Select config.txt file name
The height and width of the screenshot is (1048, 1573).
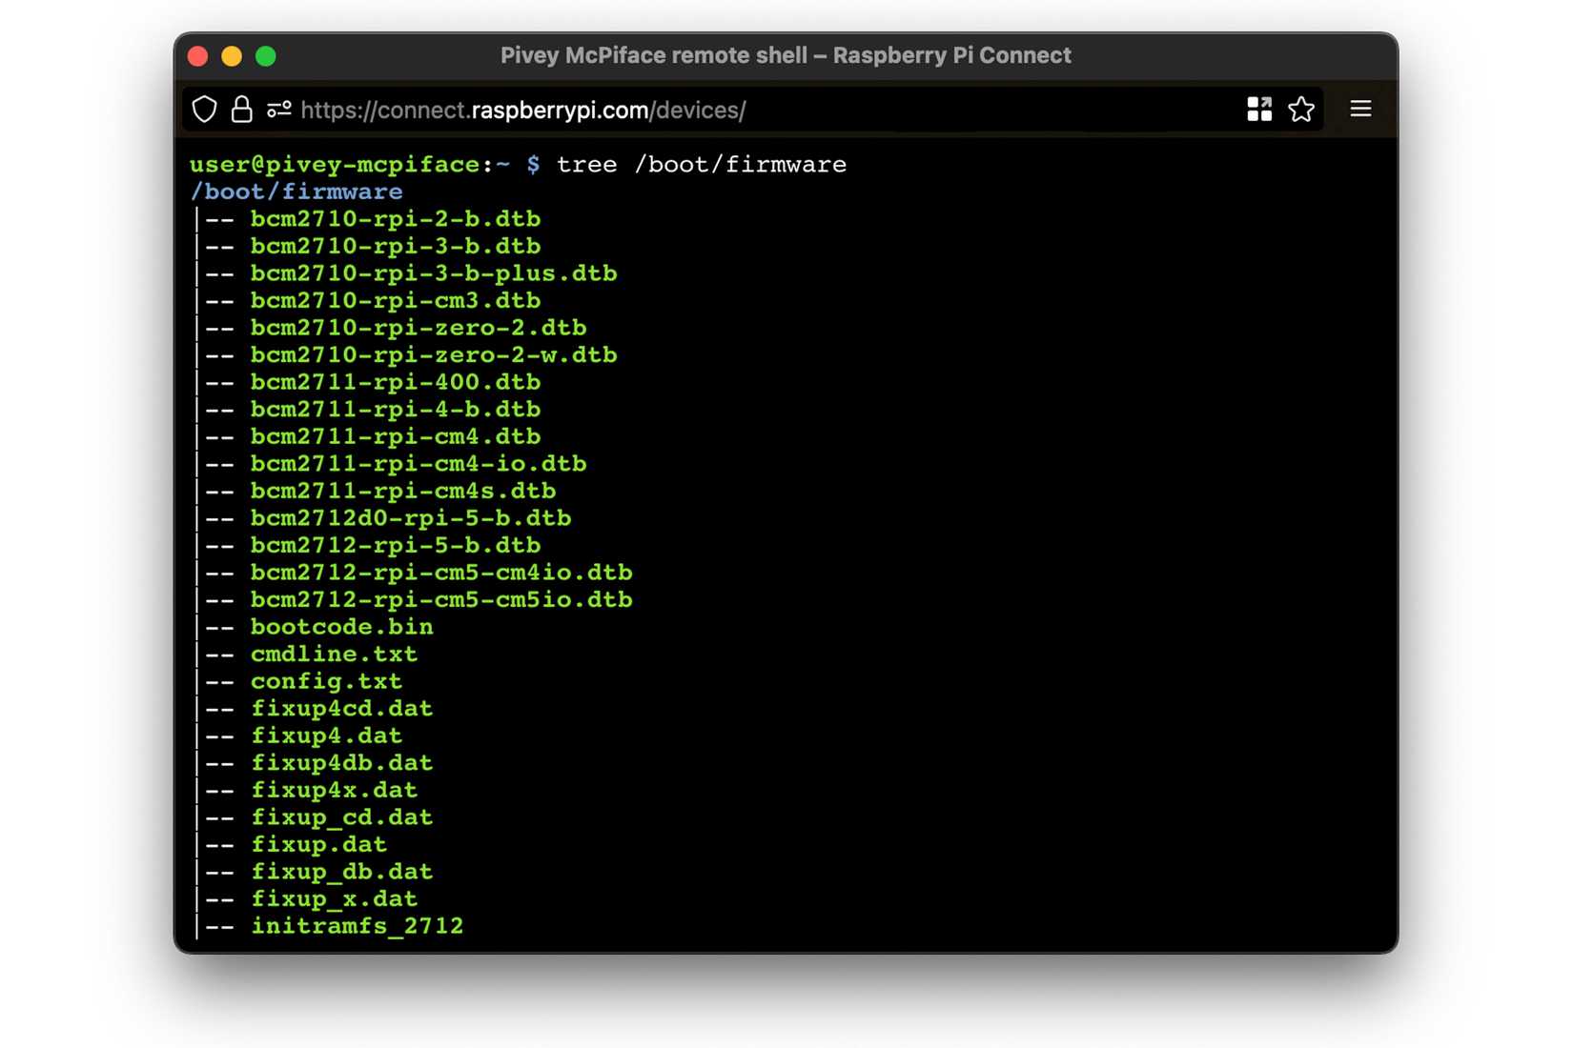(327, 681)
